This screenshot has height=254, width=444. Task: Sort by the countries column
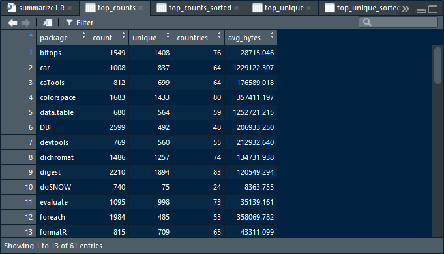[x=199, y=38]
